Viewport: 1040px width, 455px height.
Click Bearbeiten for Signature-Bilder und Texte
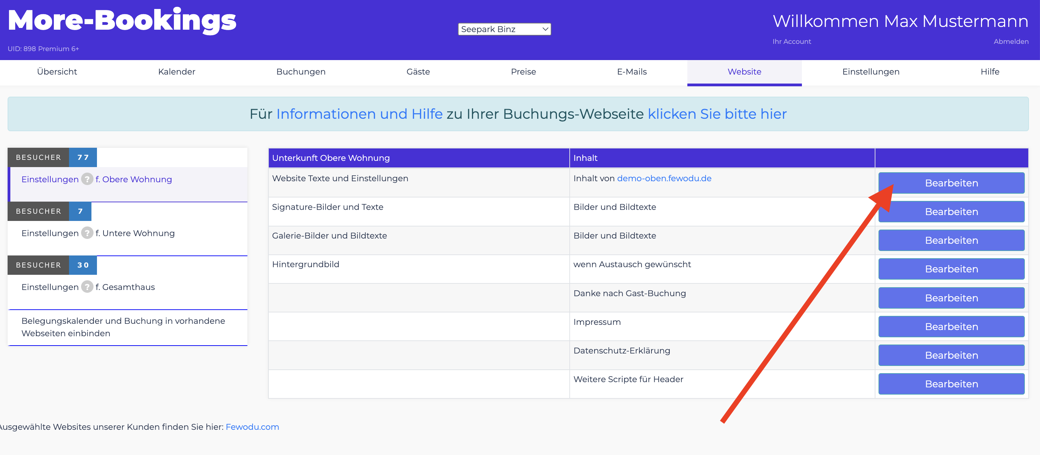951,212
